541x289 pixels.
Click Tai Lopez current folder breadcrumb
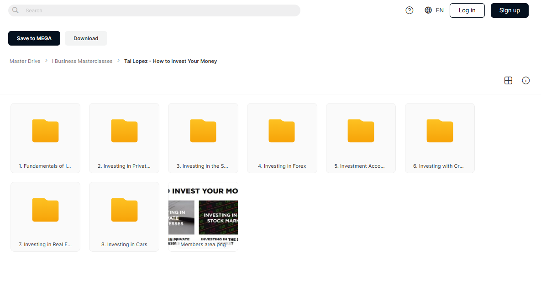pos(170,61)
